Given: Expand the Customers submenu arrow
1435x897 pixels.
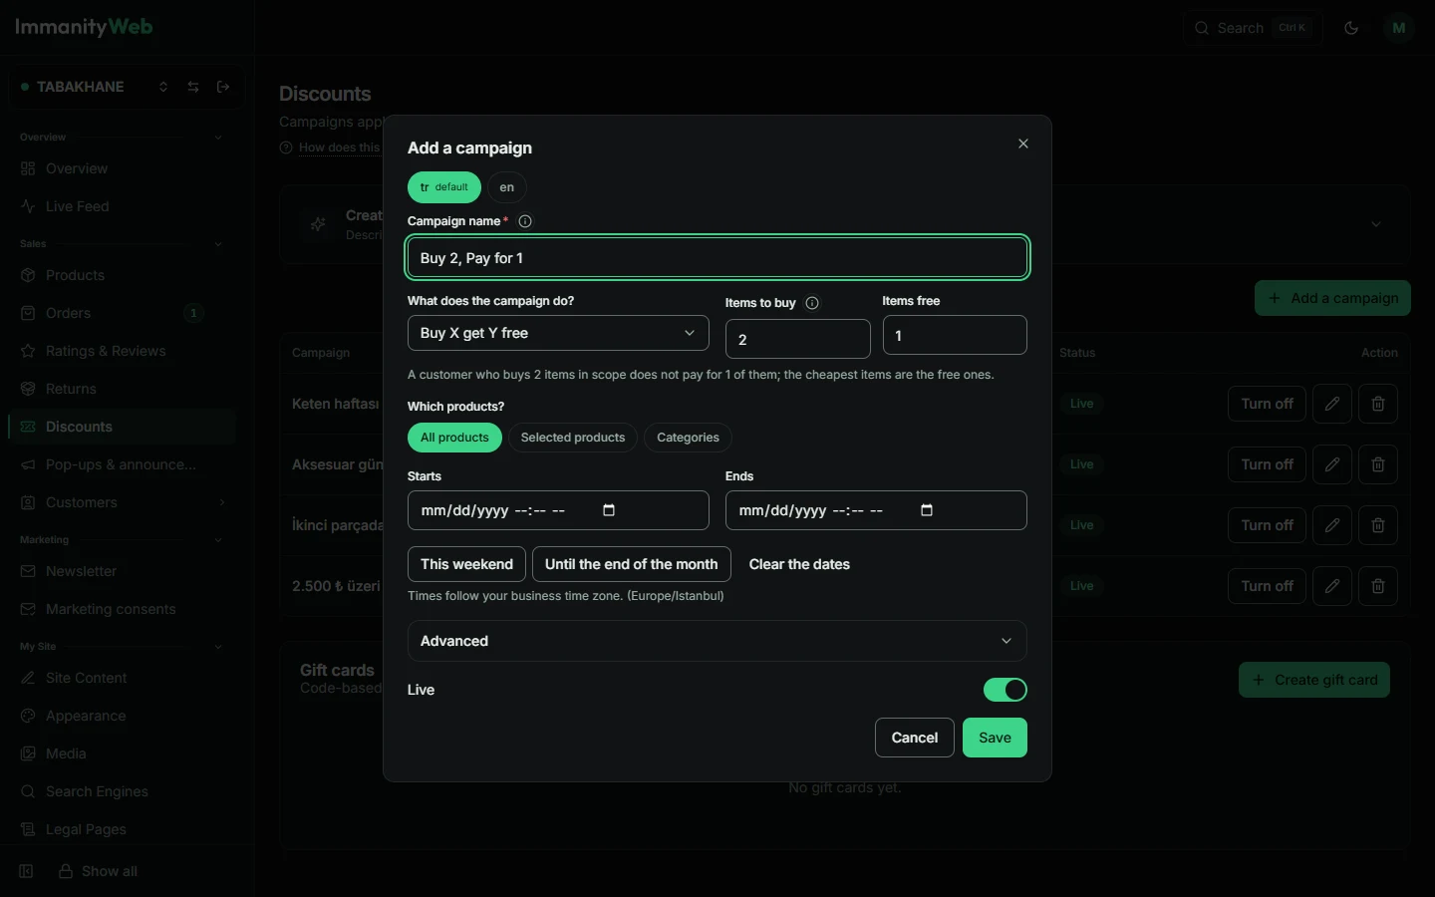Looking at the screenshot, I should (x=222, y=502).
